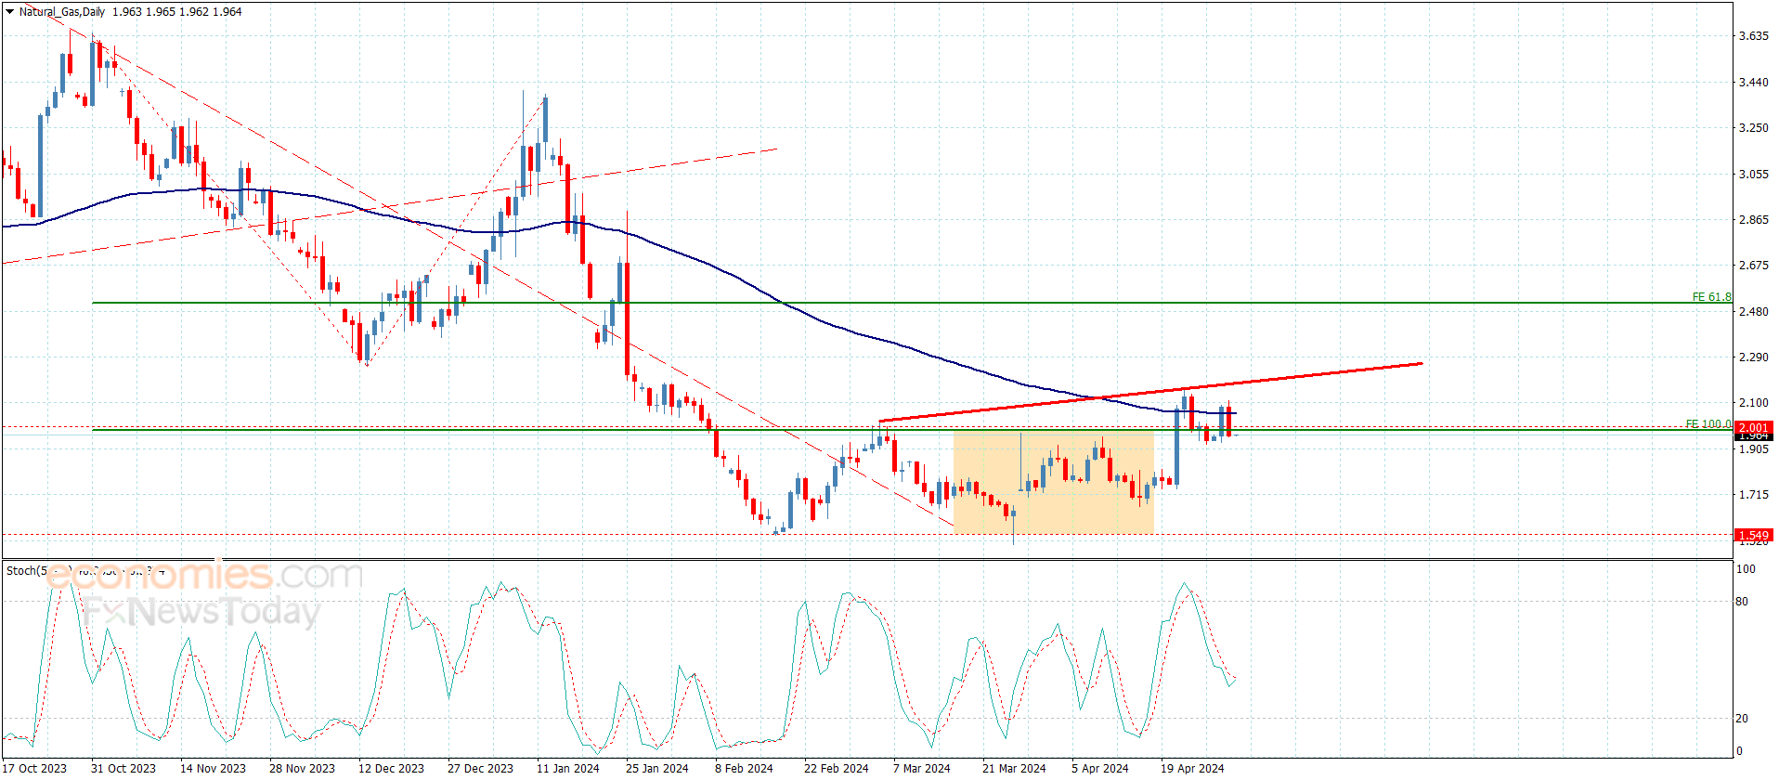This screenshot has height=780, width=1779.
Task: Select the 80 level on the stochastic scale
Action: 1742,602
